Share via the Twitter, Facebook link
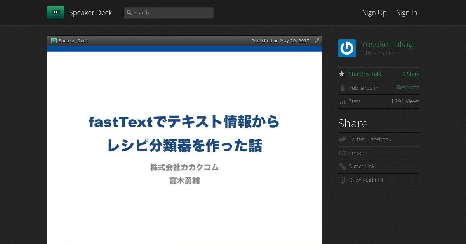 [x=370, y=139]
